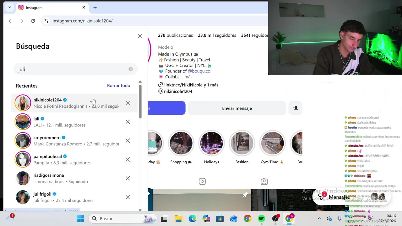The height and width of the screenshot is (226, 402).
Task: Open nikinicole1204 profile picture in recents
Action: point(23,103)
